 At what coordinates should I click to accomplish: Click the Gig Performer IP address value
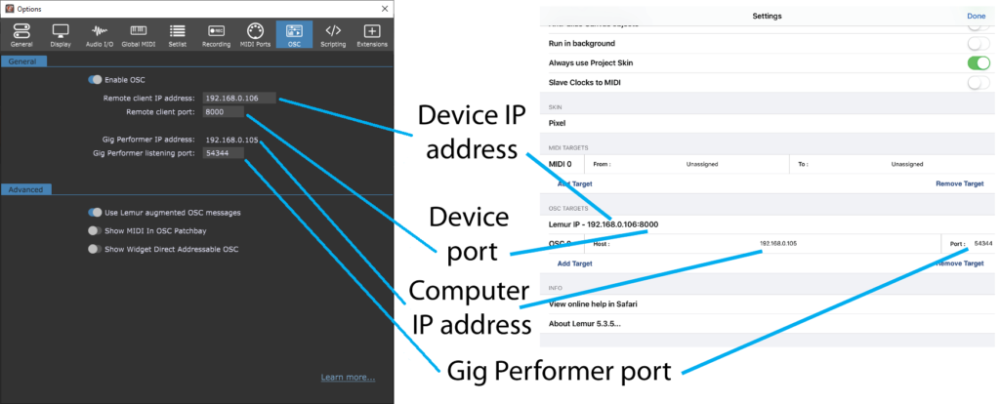click(x=232, y=139)
